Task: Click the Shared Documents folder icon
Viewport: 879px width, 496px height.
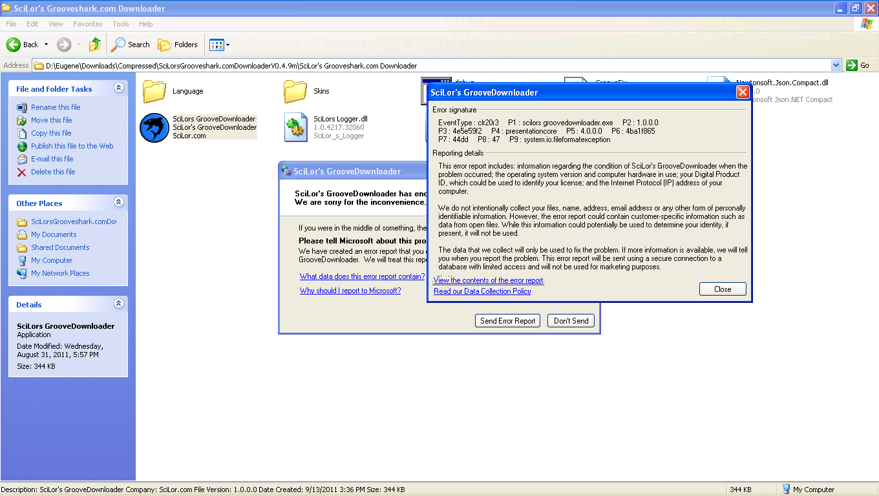Action: pyautogui.click(x=22, y=247)
